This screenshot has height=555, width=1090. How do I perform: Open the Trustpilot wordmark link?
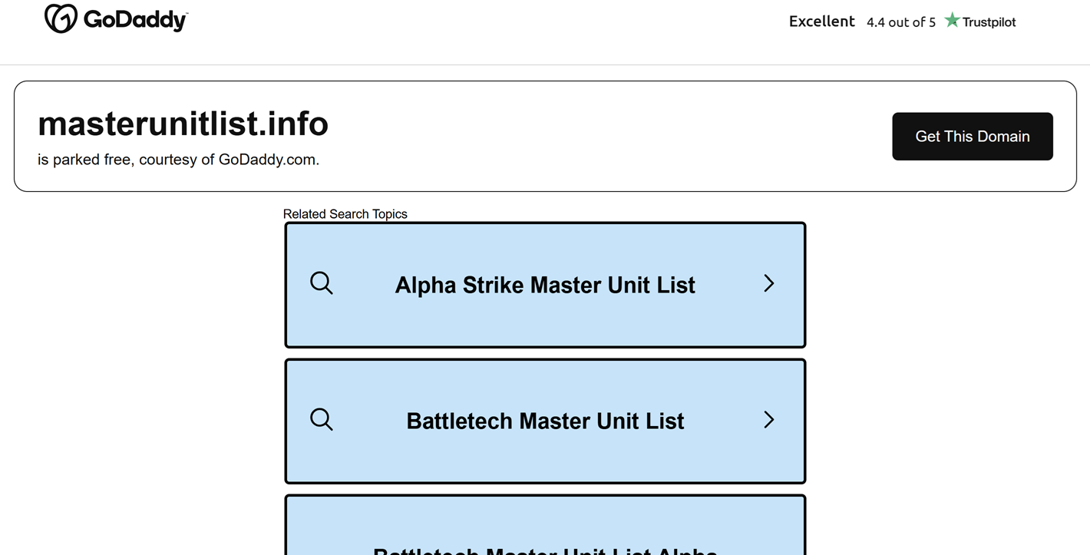pyautogui.click(x=989, y=22)
